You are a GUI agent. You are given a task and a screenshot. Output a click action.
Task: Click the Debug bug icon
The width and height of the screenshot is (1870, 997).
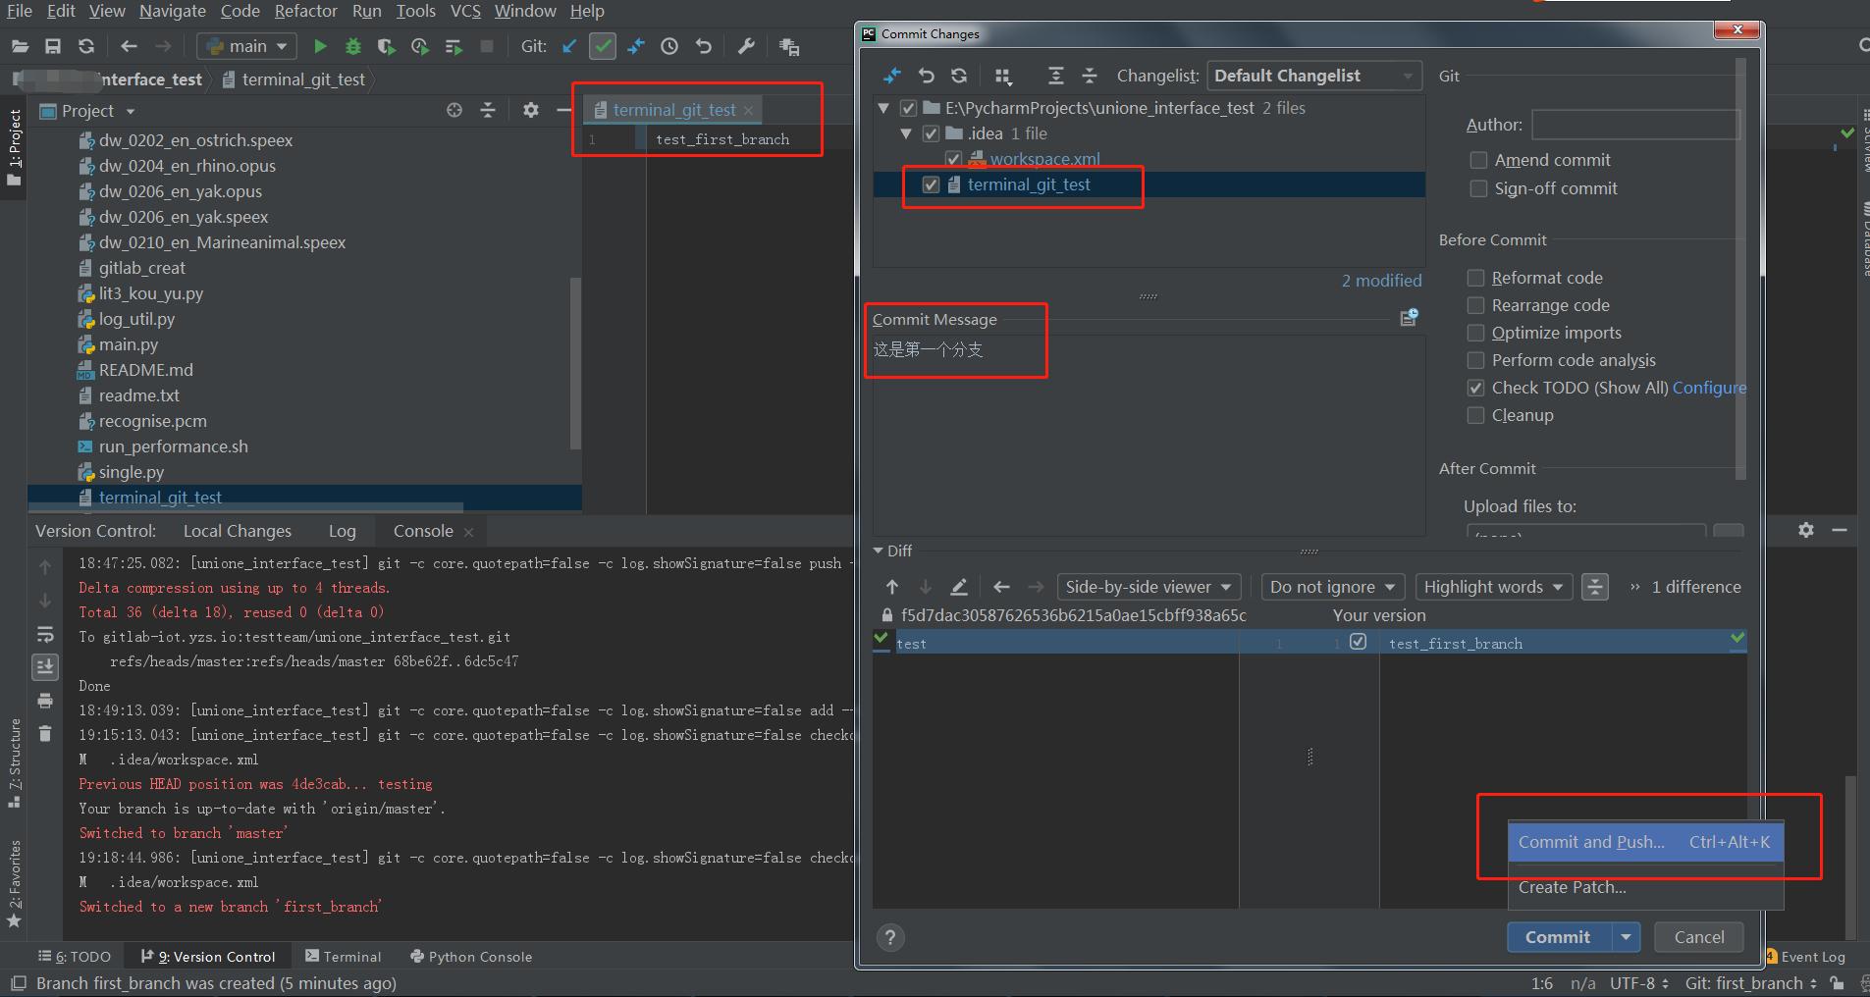pyautogui.click(x=353, y=46)
